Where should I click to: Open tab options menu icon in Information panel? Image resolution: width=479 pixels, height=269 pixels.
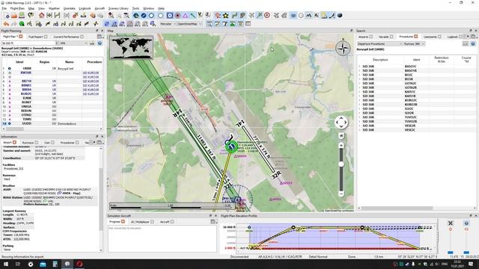point(100,143)
